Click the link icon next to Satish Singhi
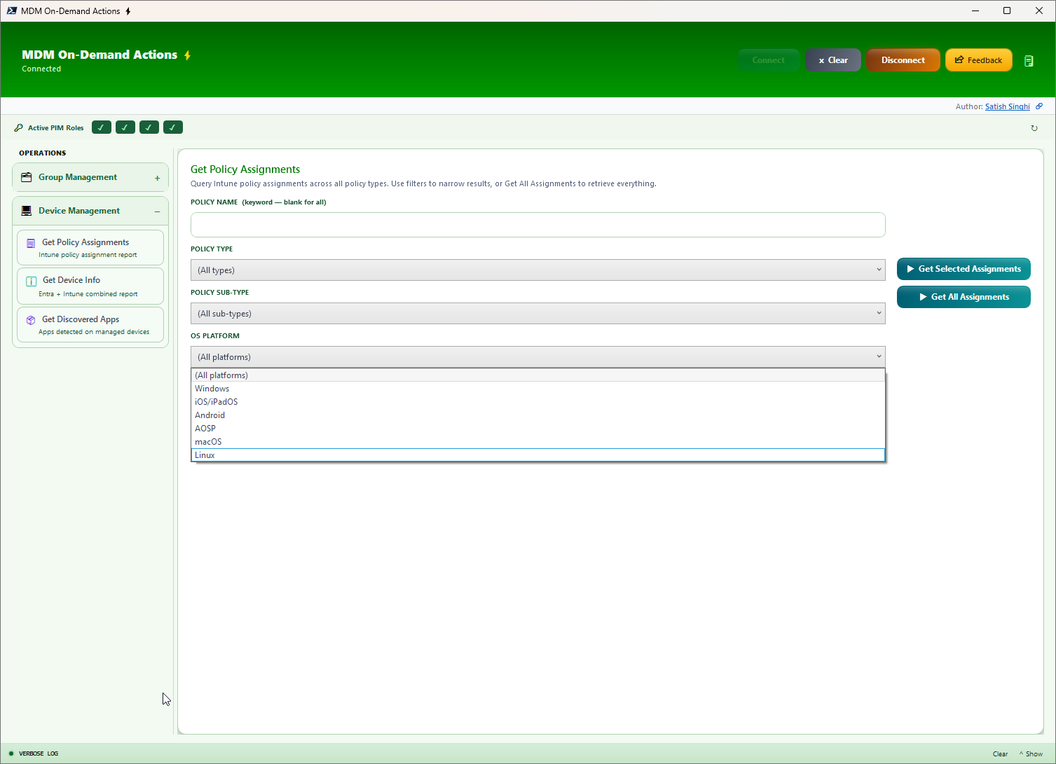1056x764 pixels. click(x=1038, y=106)
